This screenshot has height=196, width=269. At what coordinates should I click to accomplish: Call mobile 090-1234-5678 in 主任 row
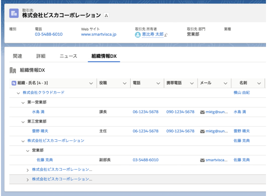click(x=181, y=131)
